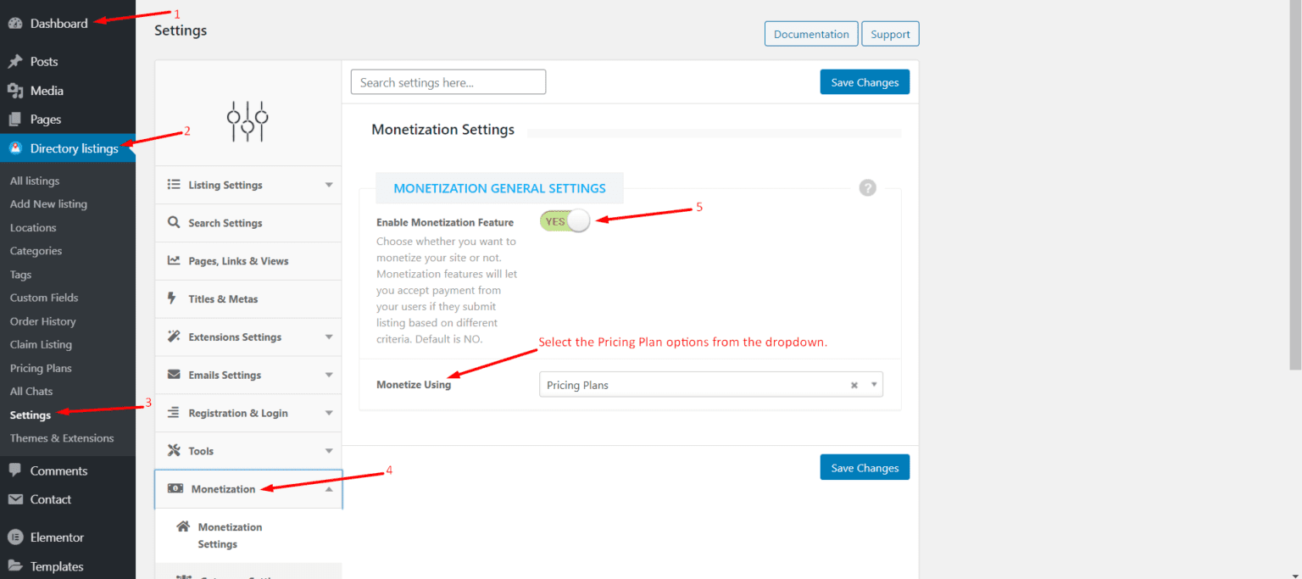Image resolution: width=1302 pixels, height=579 pixels.
Task: Expand the Listing Settings section
Action: (x=248, y=185)
